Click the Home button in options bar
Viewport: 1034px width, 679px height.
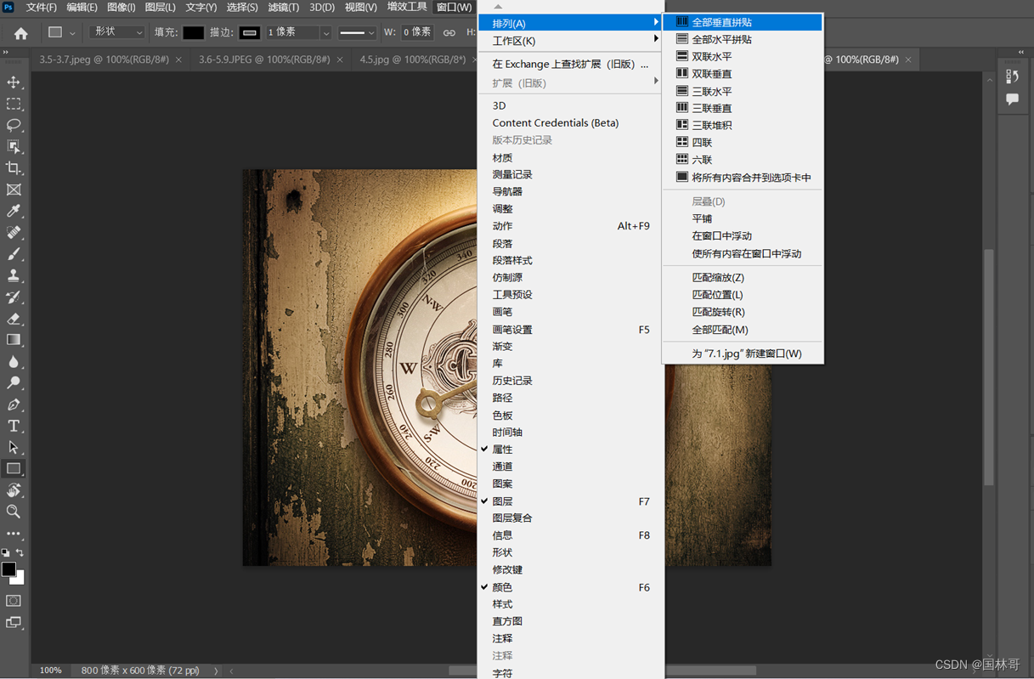pyautogui.click(x=20, y=33)
